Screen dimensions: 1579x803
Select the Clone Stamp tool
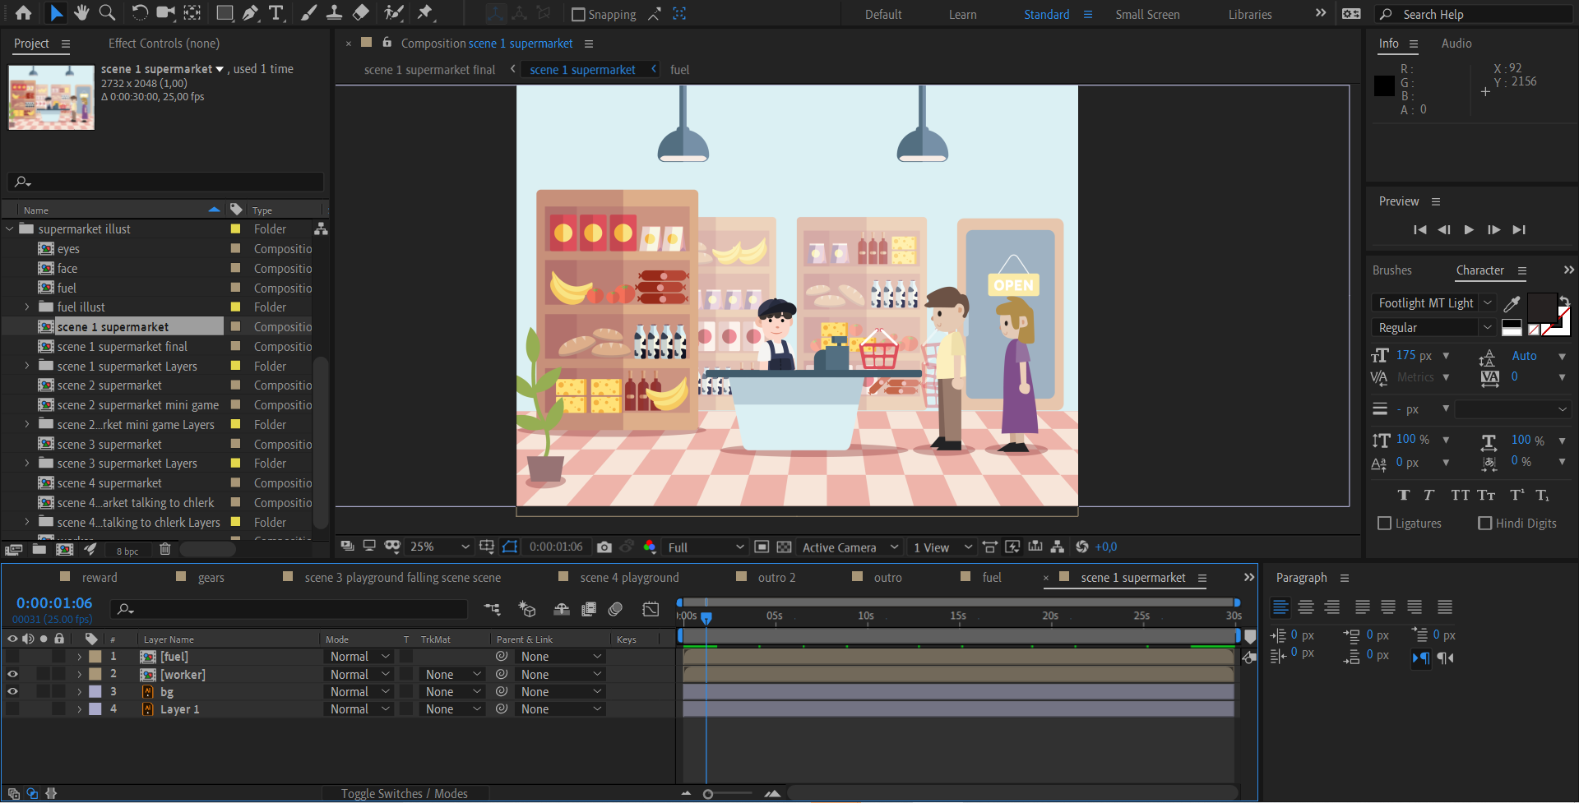coord(334,13)
